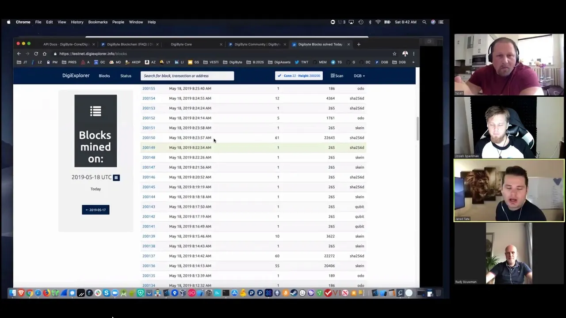This screenshot has height=318, width=566.
Task: Show hidden bookmarks via overflow chevron
Action: [x=413, y=62]
